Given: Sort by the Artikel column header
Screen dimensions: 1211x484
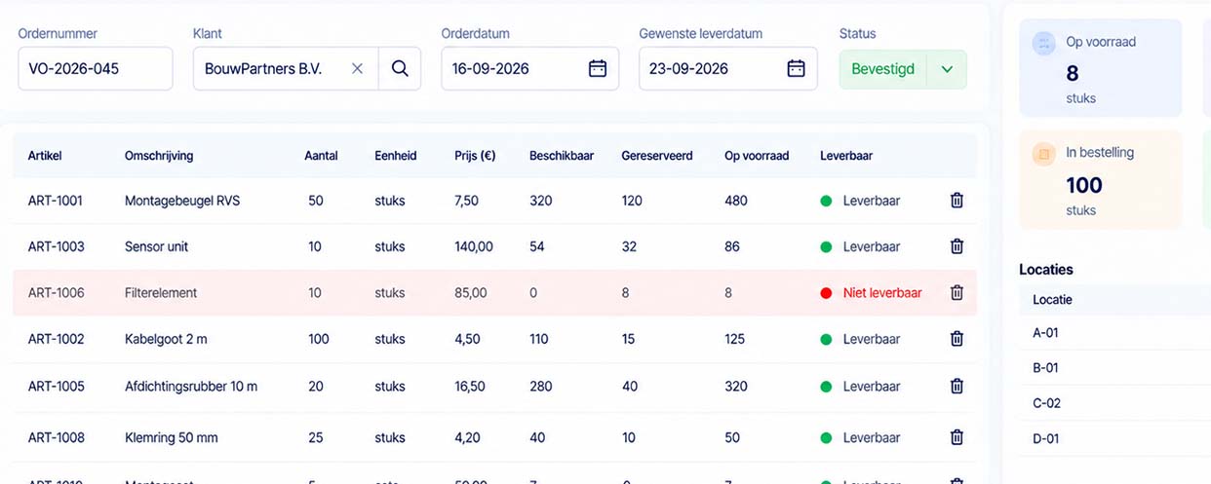Looking at the screenshot, I should click(x=45, y=156).
